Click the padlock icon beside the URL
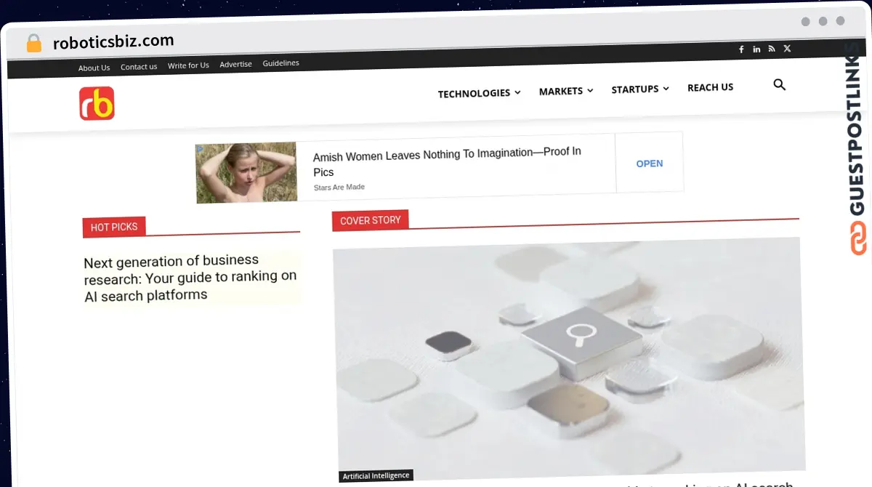 point(34,43)
